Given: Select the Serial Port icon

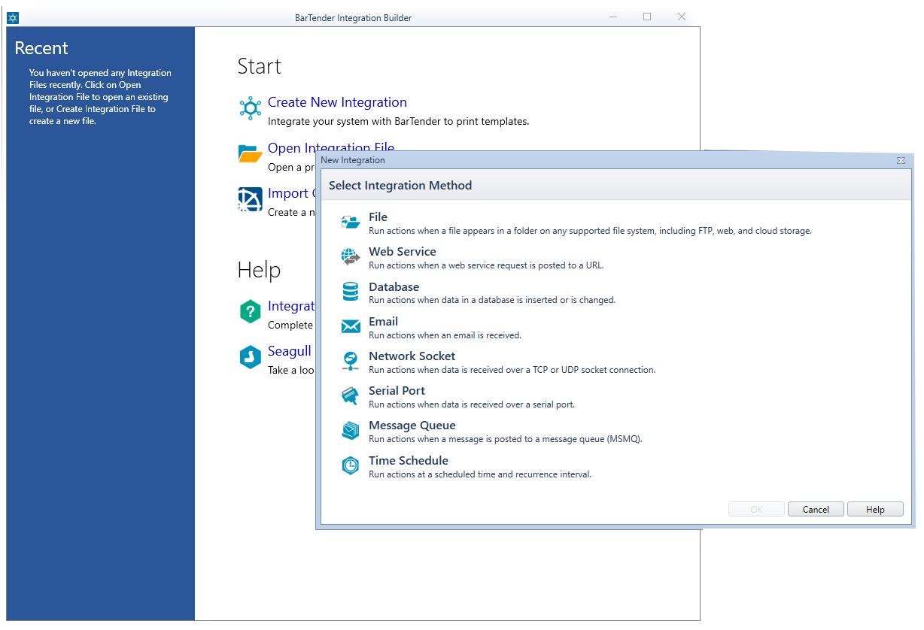Looking at the screenshot, I should (351, 395).
